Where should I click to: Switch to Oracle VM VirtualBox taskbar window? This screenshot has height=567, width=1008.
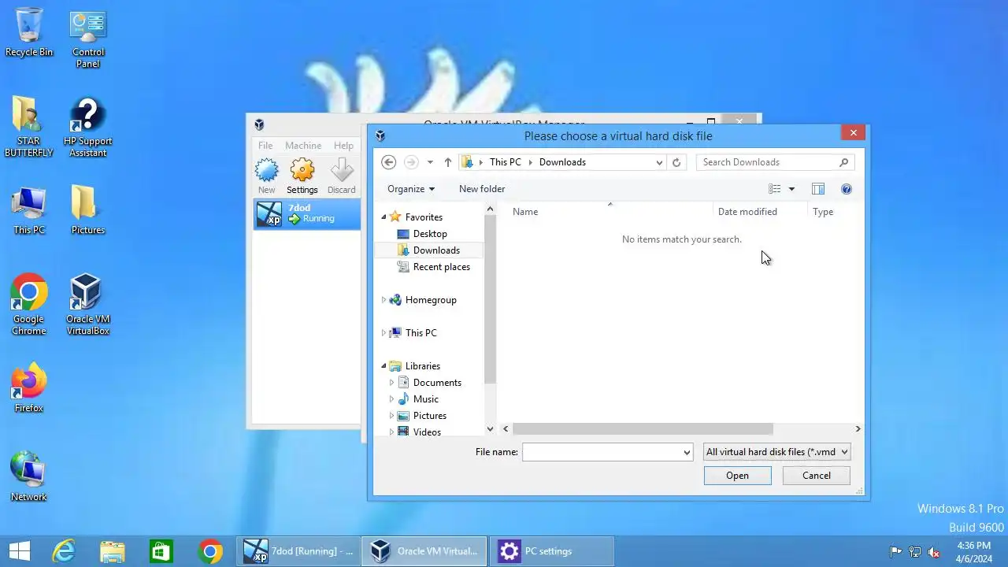pyautogui.click(x=424, y=551)
